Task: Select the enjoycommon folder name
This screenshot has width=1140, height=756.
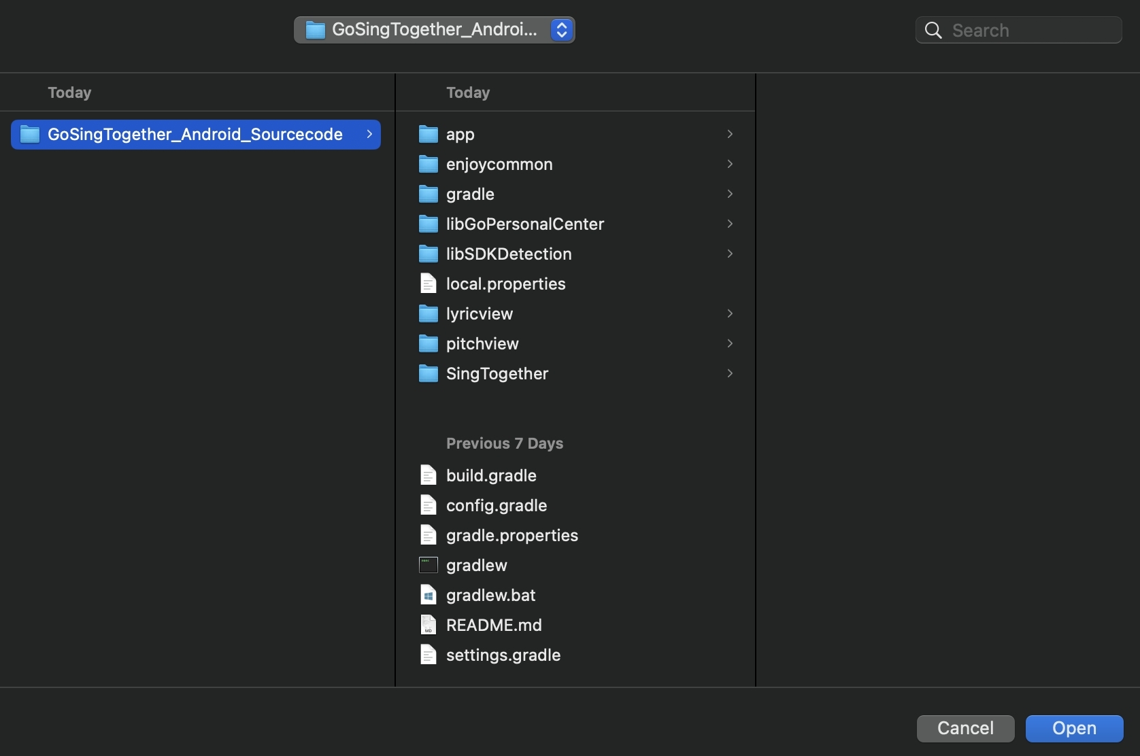Action: tap(499, 165)
